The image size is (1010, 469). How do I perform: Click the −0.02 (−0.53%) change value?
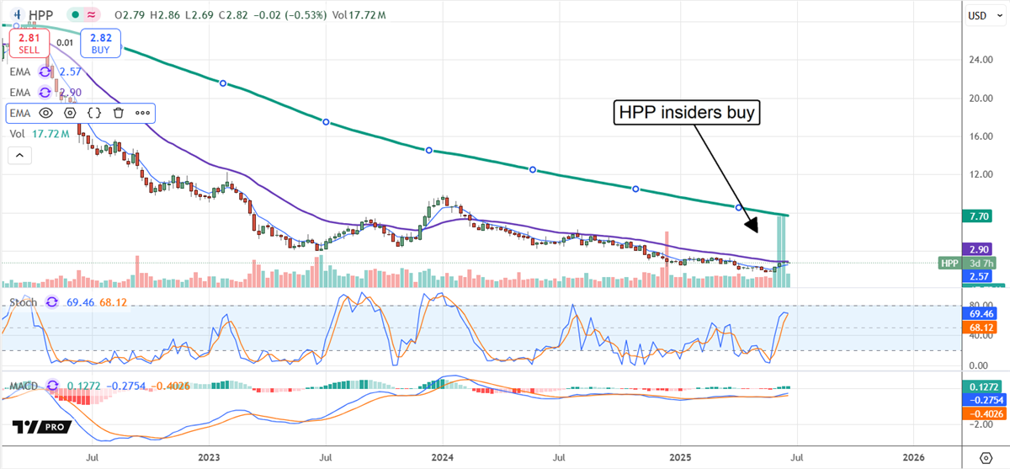click(x=291, y=15)
